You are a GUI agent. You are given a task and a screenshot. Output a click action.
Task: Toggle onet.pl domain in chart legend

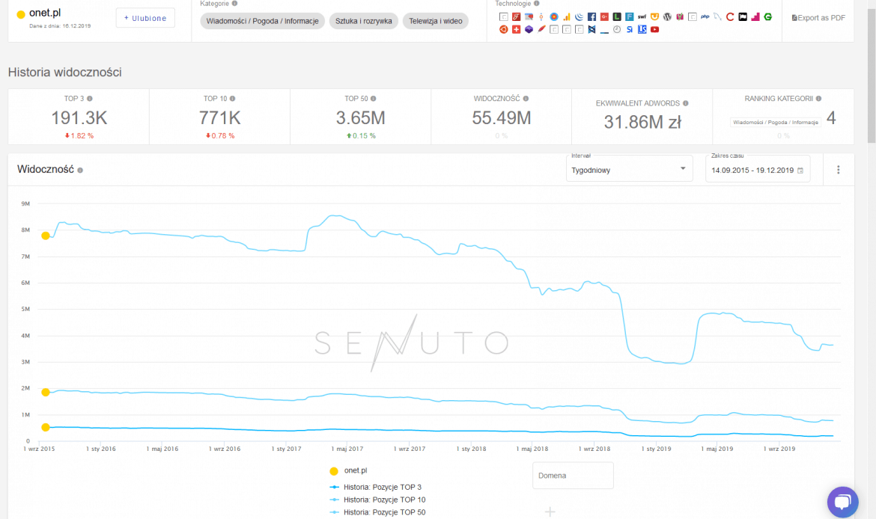(x=349, y=470)
